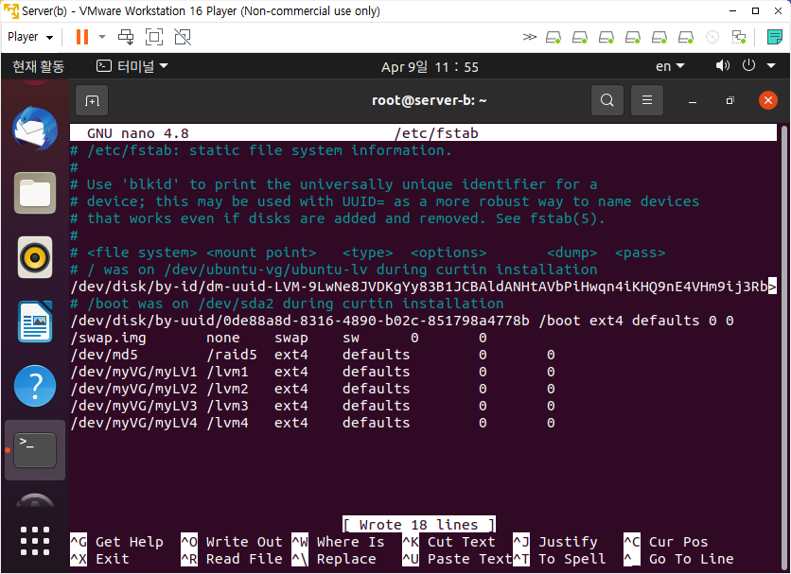Click the Wrote 18 lines status message
Screen dimensions: 791x574
click(x=419, y=525)
